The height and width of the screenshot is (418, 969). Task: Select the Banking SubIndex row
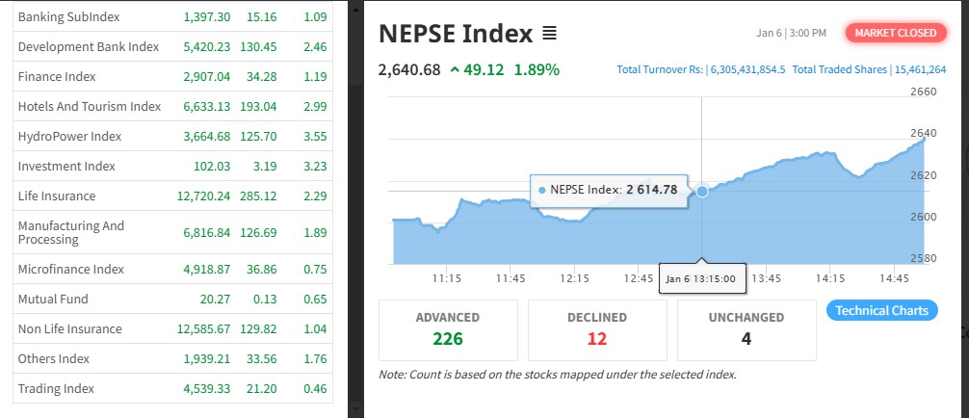tap(58, 17)
